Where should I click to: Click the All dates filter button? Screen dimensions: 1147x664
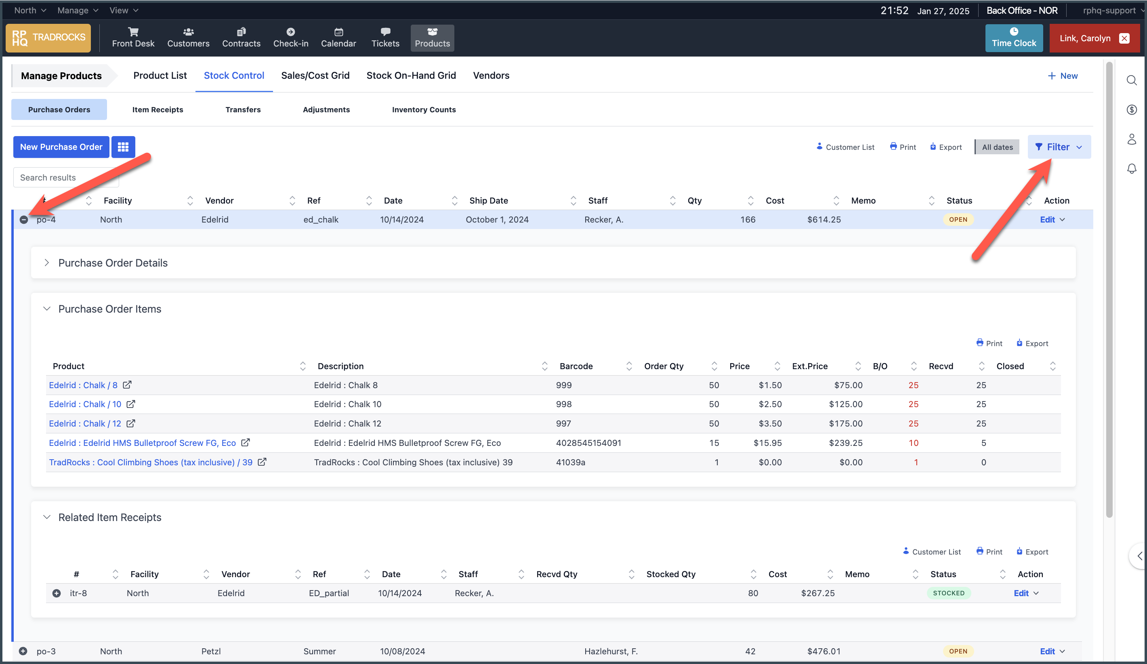[997, 147]
